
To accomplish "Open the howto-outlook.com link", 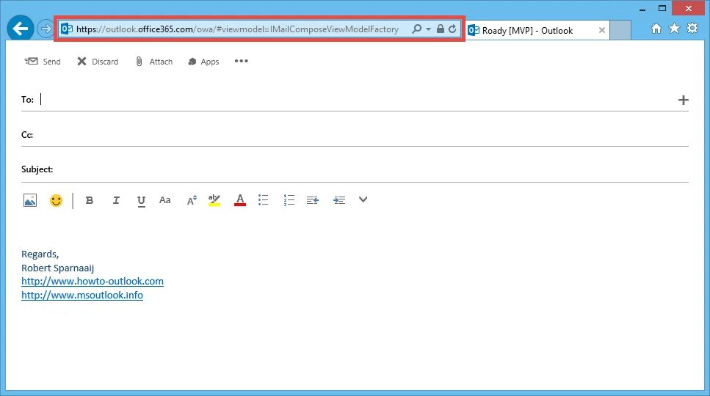I will point(93,281).
